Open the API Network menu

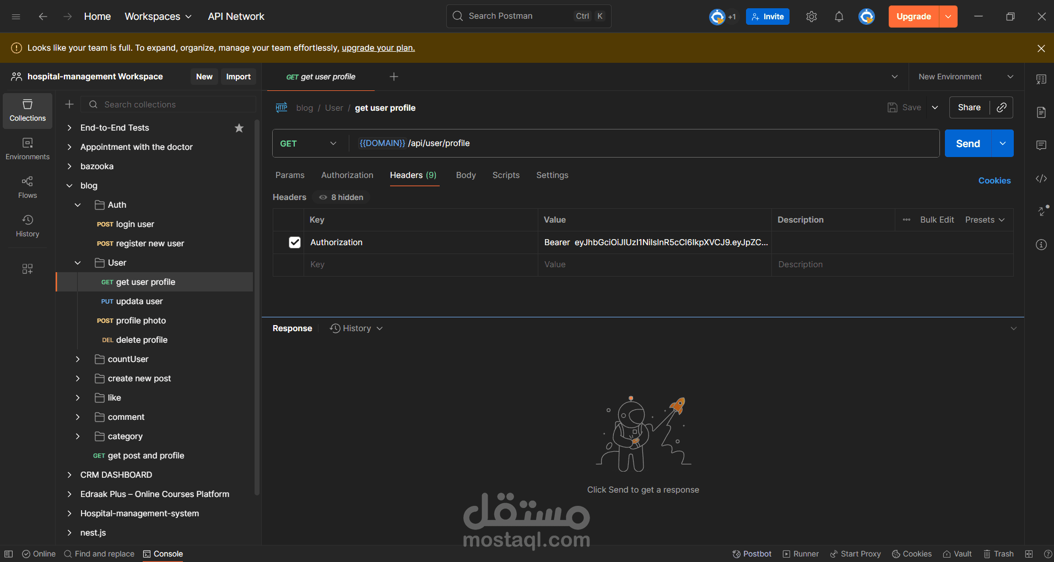click(x=236, y=17)
